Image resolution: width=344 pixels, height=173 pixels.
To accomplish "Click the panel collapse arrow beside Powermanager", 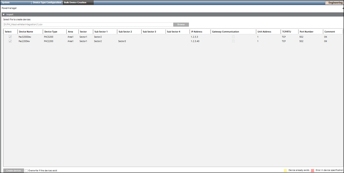I will click(x=342, y=8).
